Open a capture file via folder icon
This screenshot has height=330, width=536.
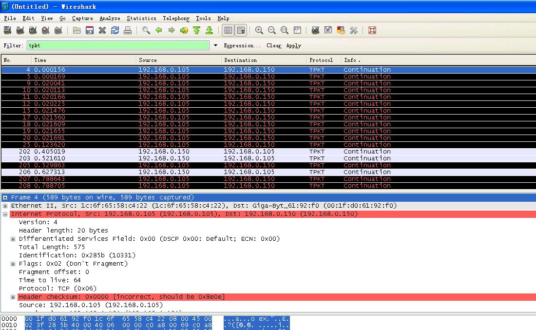tap(77, 30)
